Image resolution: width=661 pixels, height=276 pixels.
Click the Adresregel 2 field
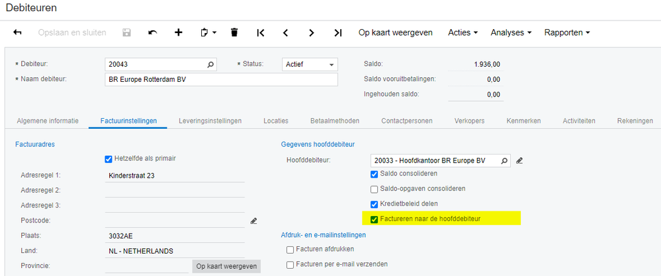click(175, 191)
